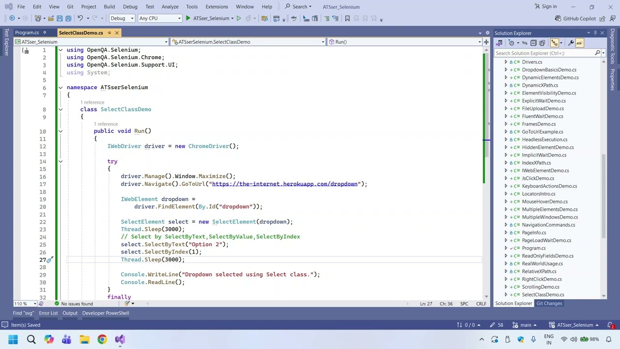The height and width of the screenshot is (349, 620).
Task: Open the Search box in title bar
Action: point(298,6)
